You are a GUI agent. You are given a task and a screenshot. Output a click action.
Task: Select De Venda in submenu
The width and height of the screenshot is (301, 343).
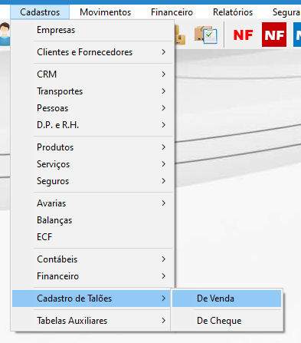pyautogui.click(x=227, y=298)
